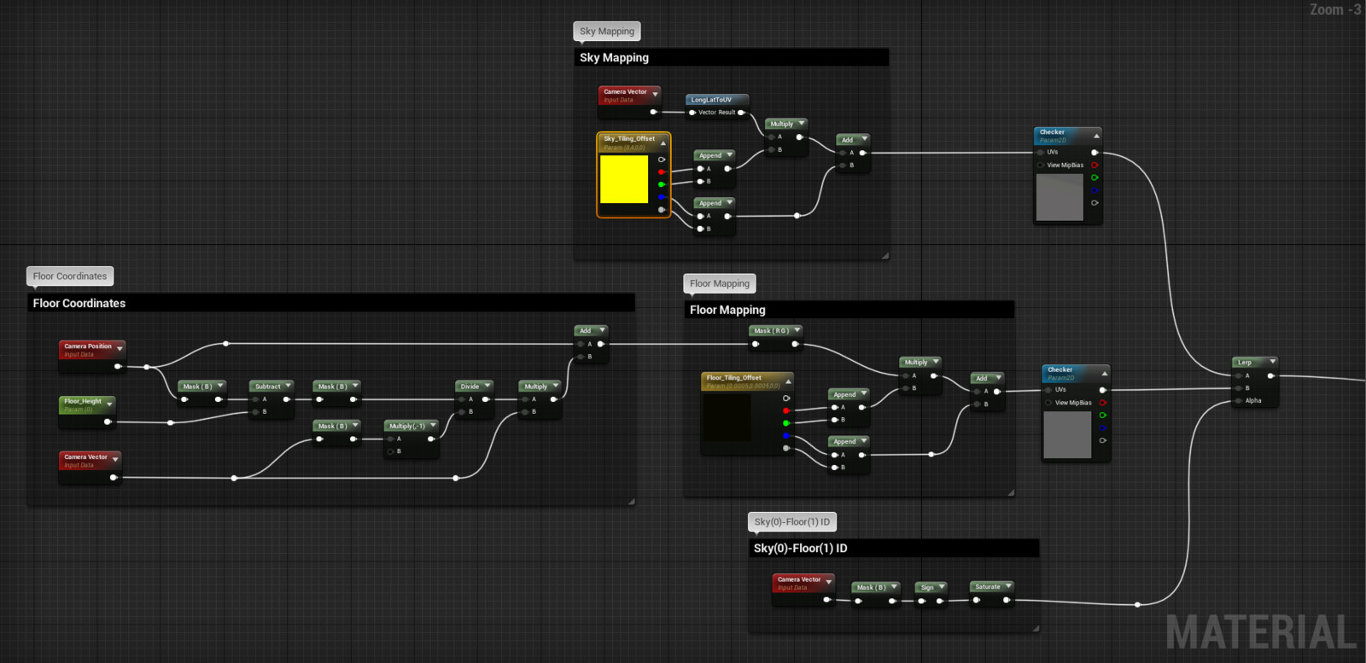1366x663 pixels.
Task: Select the Lerp node title
Action: tap(1245, 362)
